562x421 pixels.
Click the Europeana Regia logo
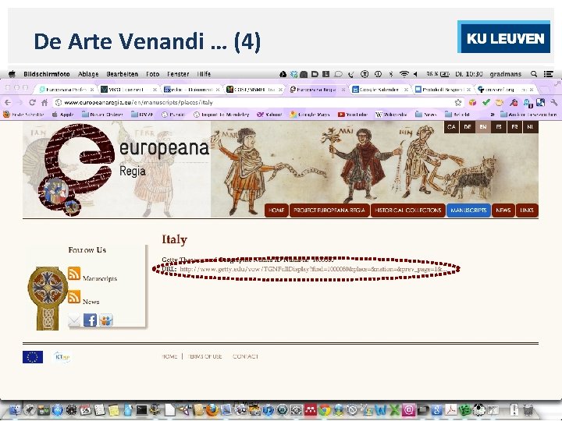[x=122, y=168]
